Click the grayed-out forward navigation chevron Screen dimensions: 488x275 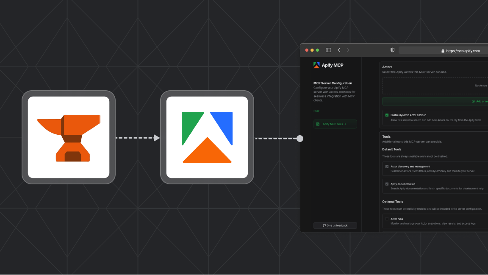coord(348,50)
